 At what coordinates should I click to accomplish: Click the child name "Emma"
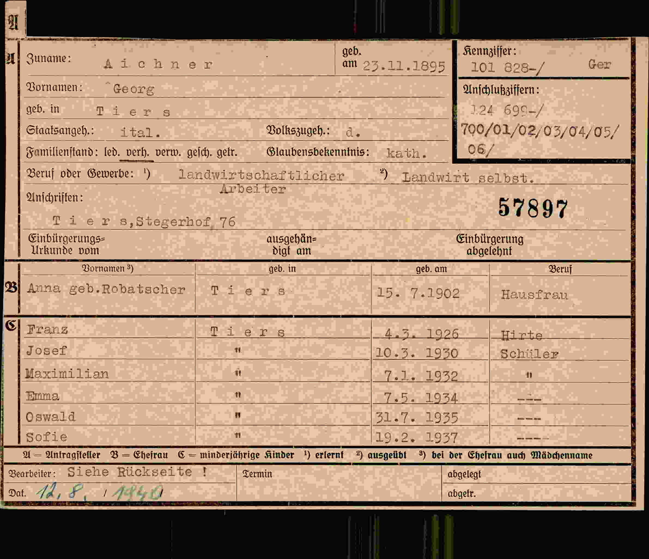43,396
